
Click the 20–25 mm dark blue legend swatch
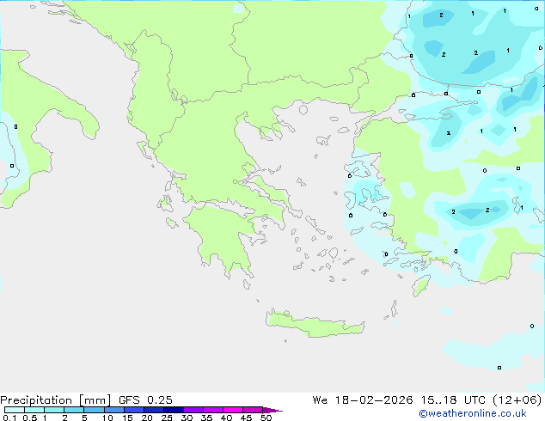154,410
